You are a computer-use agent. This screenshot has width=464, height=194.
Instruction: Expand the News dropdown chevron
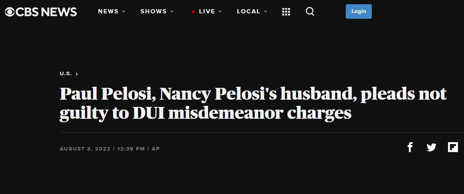(x=124, y=11)
